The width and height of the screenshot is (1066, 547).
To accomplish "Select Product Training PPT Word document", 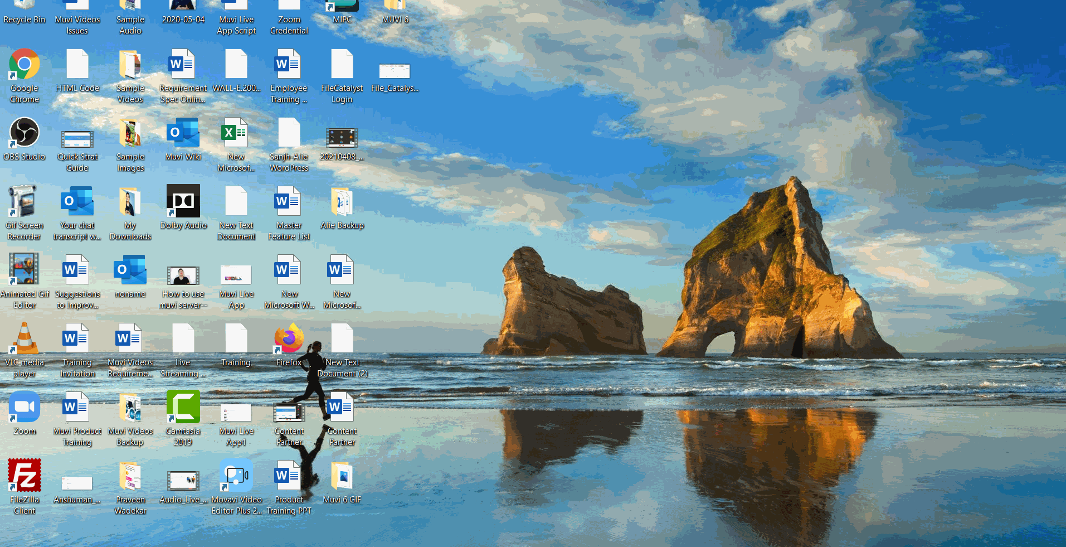I will pyautogui.click(x=289, y=487).
